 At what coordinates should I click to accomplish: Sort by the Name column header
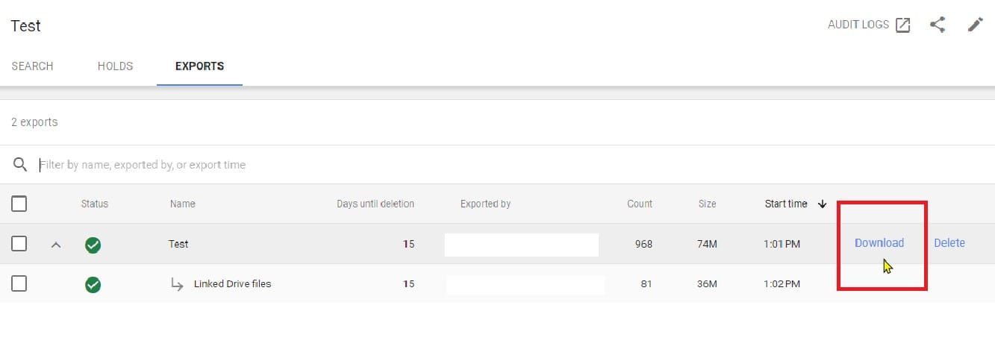pyautogui.click(x=182, y=204)
